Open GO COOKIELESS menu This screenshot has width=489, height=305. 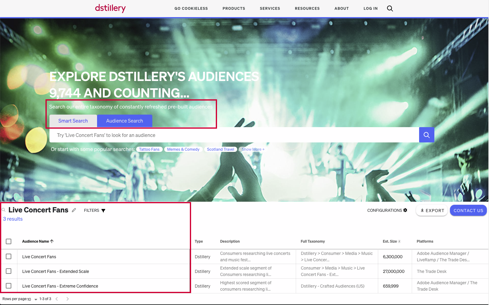[191, 9]
